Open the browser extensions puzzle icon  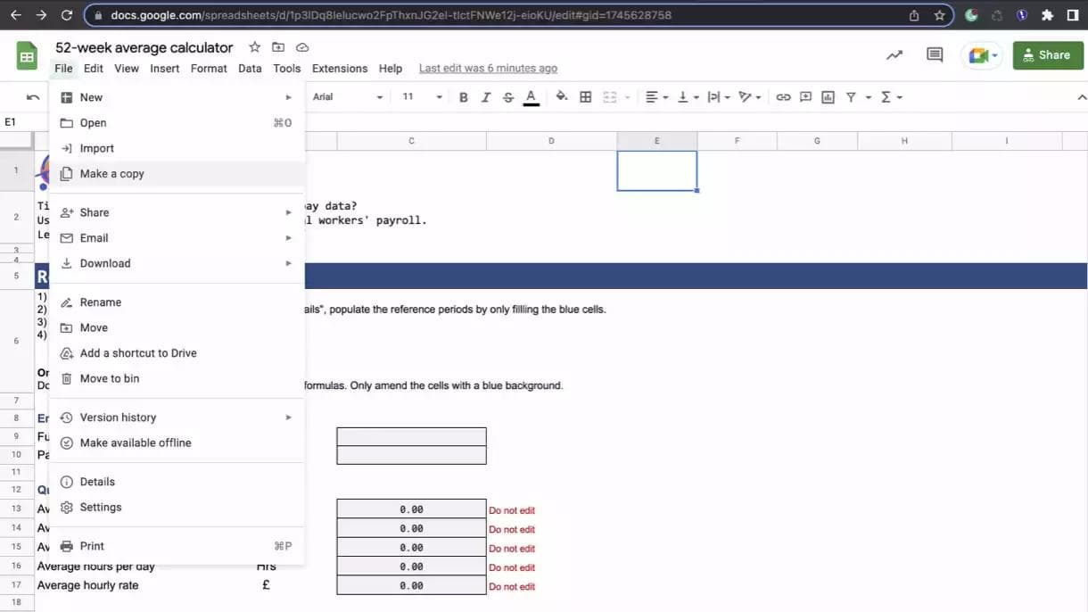pyautogui.click(x=1048, y=15)
